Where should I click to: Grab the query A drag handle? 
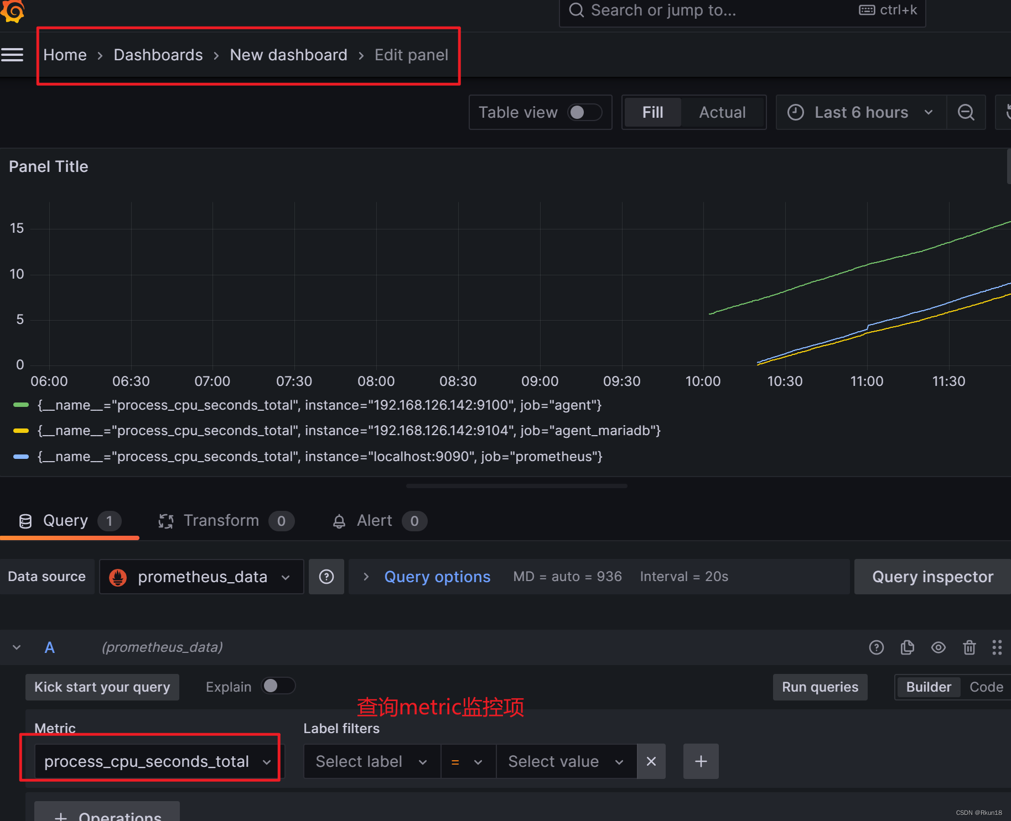[997, 647]
